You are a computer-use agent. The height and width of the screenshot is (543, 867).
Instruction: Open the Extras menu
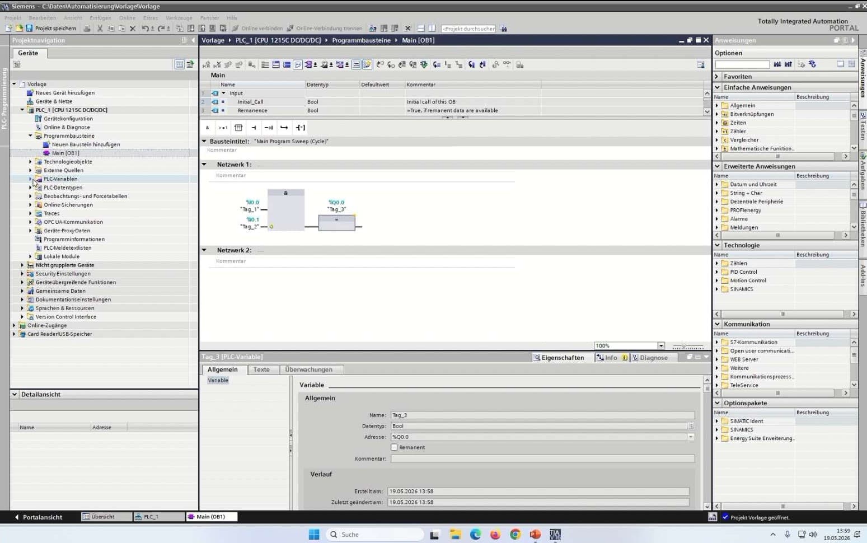tap(151, 18)
